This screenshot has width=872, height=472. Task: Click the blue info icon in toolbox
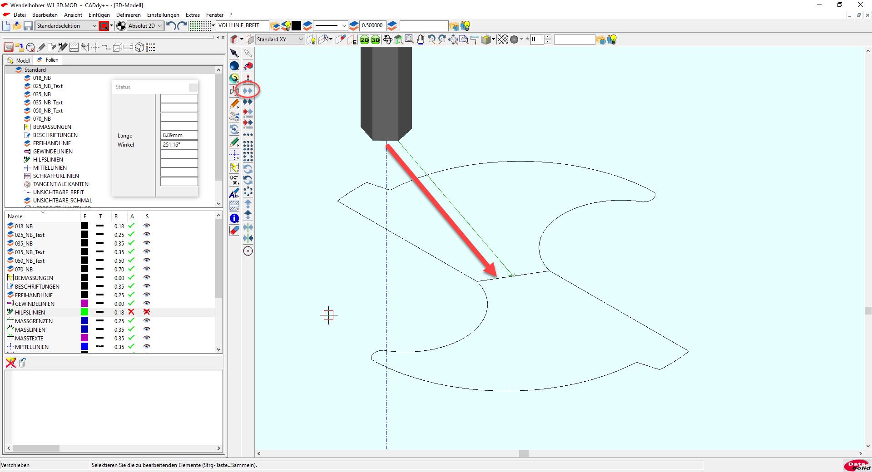pyautogui.click(x=234, y=218)
